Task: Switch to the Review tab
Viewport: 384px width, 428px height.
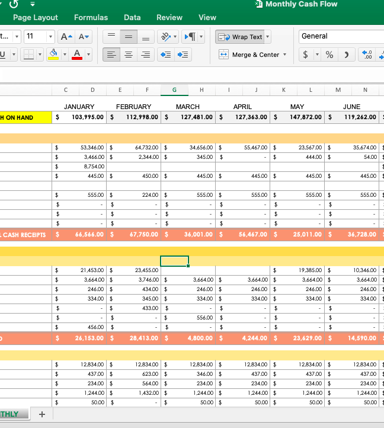Action: pos(169,18)
